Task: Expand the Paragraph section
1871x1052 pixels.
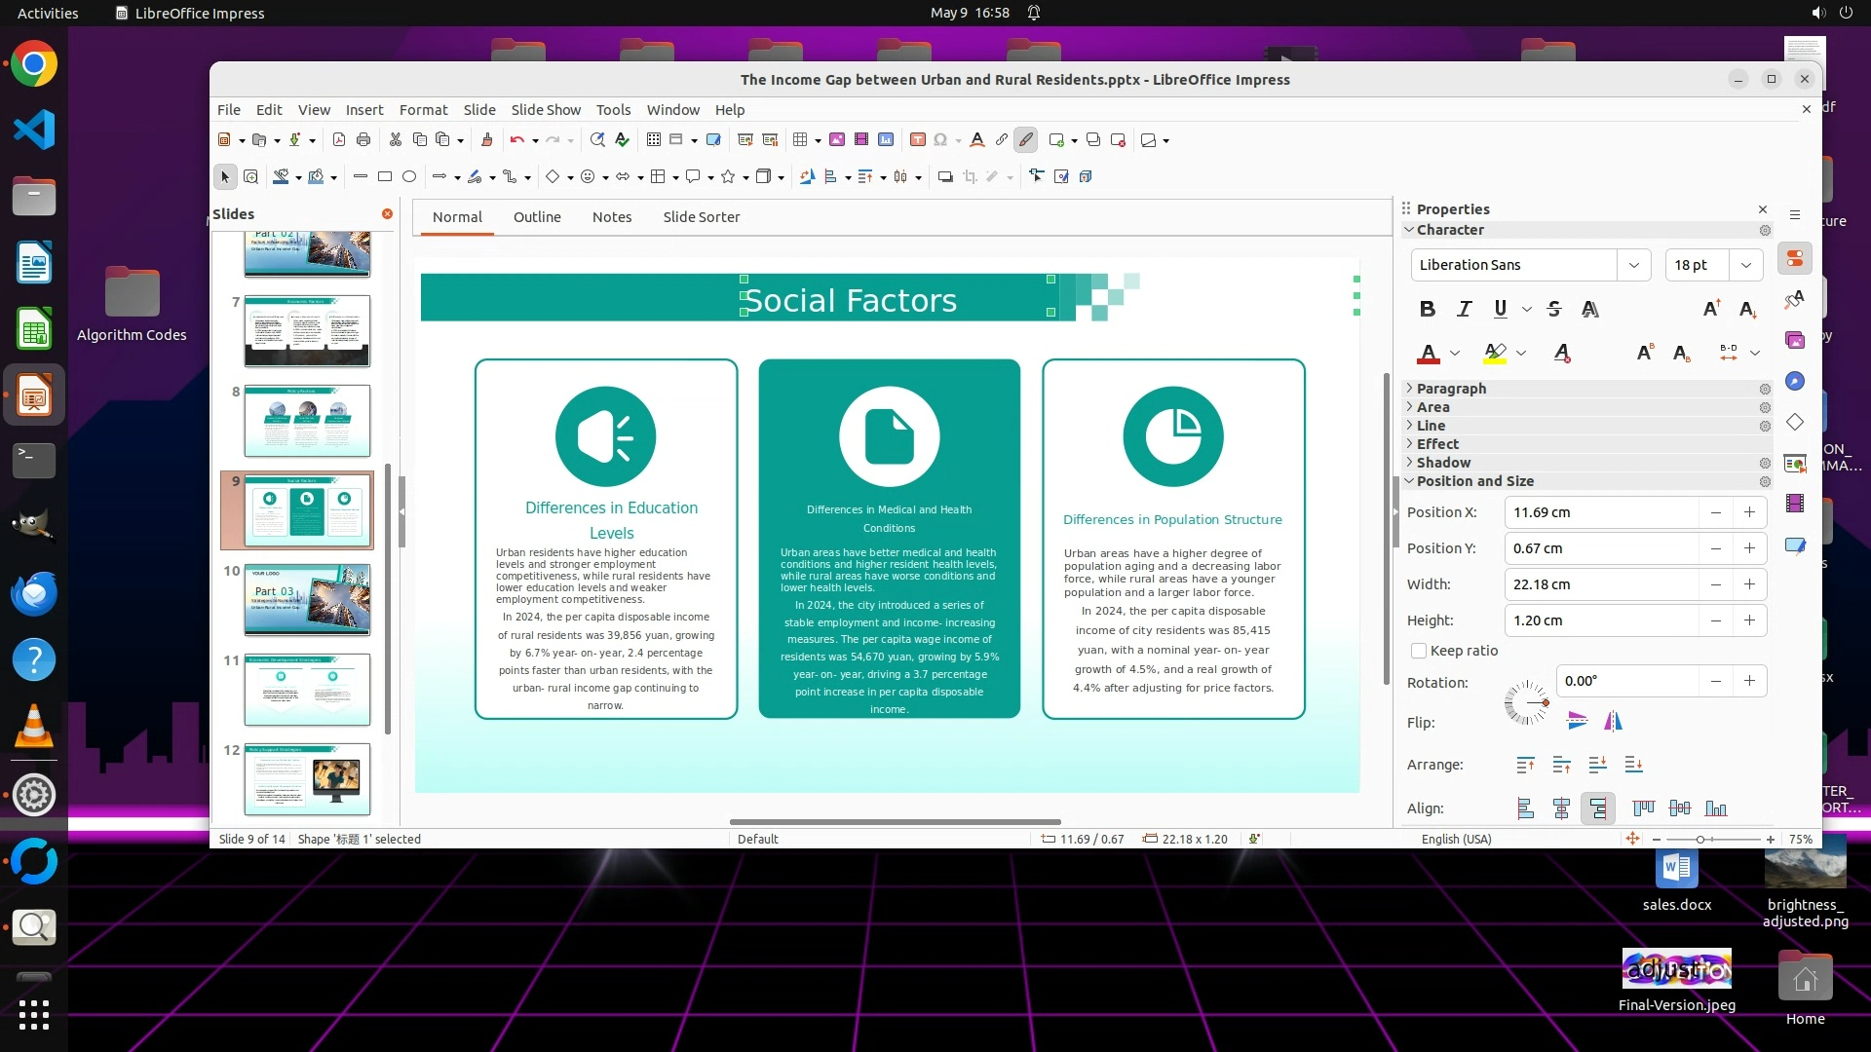Action: click(x=1451, y=388)
